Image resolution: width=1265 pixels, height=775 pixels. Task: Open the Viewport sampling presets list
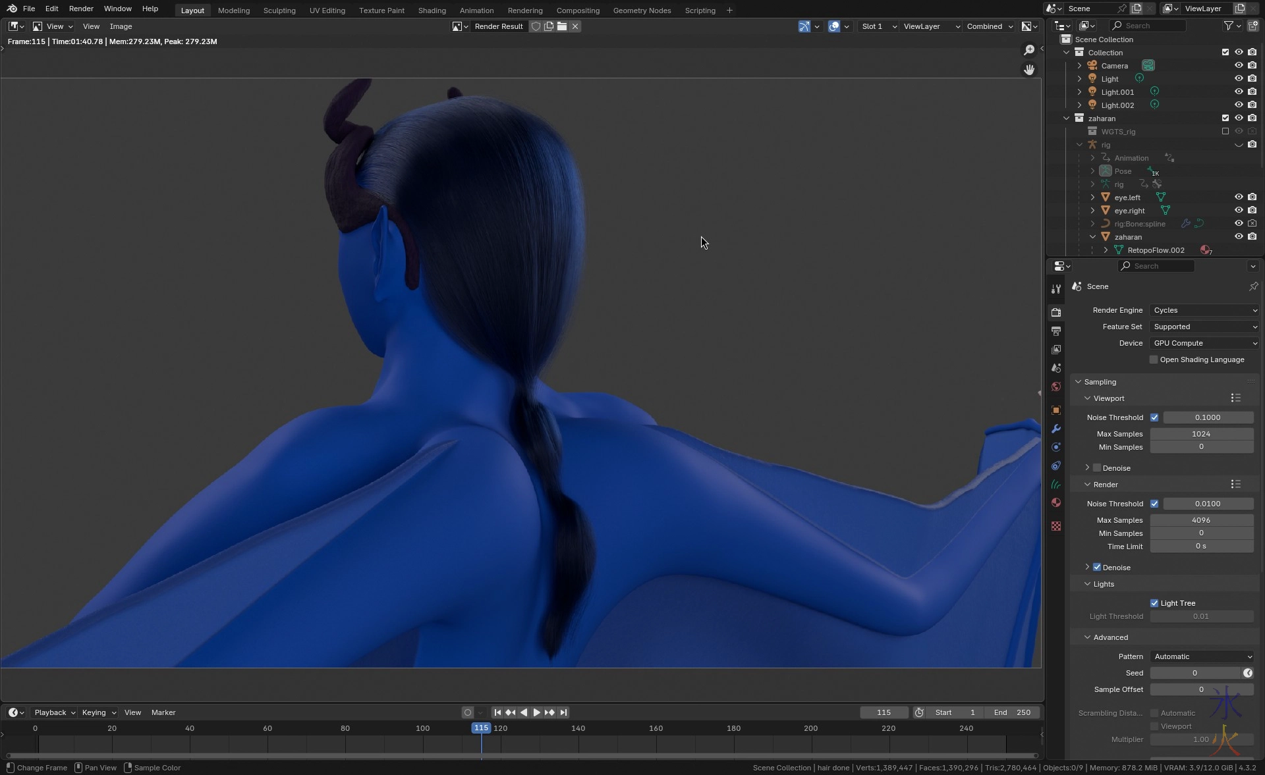point(1235,398)
